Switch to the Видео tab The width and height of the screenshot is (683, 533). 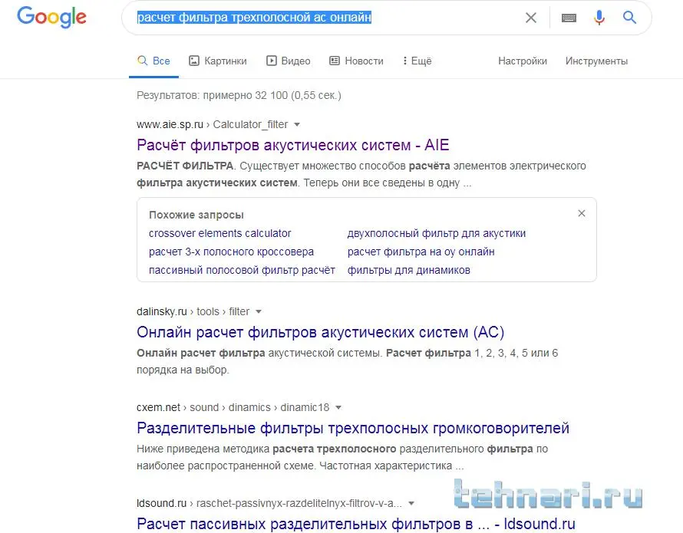click(289, 61)
